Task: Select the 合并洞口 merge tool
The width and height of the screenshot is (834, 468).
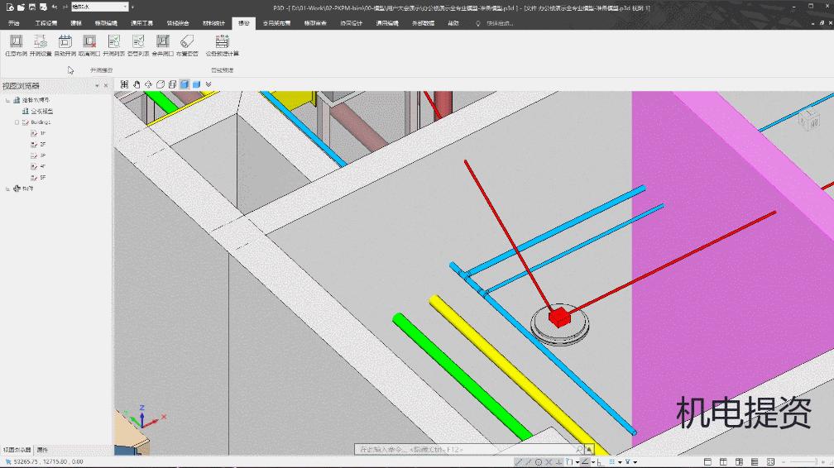Action: pos(162,41)
